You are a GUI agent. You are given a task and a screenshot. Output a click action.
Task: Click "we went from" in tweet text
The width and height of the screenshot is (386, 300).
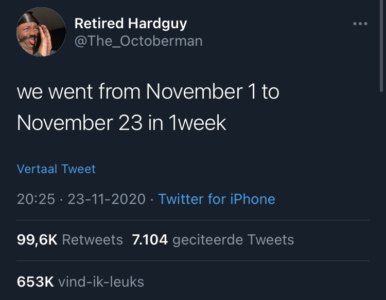(x=79, y=92)
